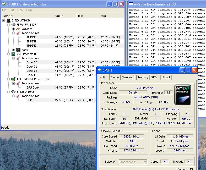Click thermometer icon under AMD Phenom II
Viewport: 206px width, 170px height.
(x=18, y=58)
